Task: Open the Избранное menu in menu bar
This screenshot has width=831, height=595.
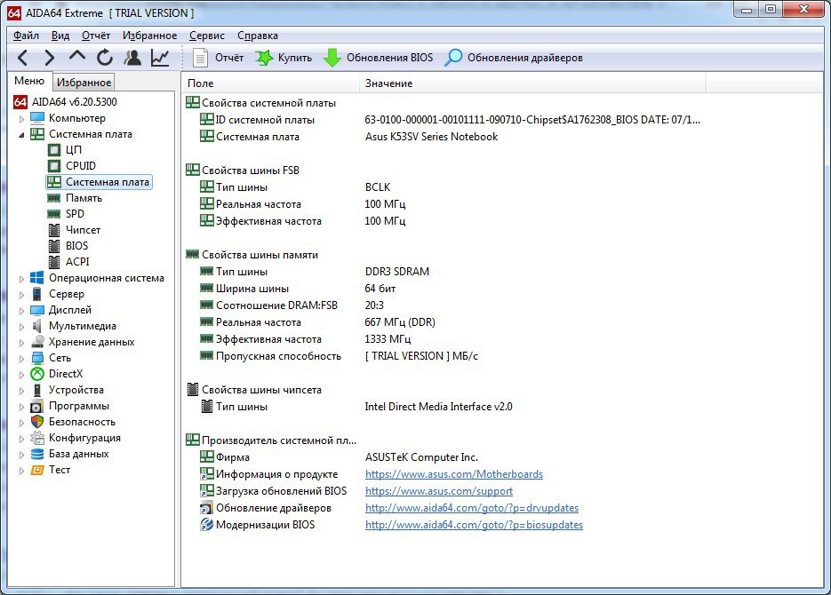Action: pyautogui.click(x=150, y=36)
